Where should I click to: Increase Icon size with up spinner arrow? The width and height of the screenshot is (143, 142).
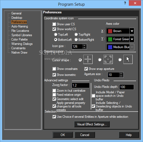point(84,45)
